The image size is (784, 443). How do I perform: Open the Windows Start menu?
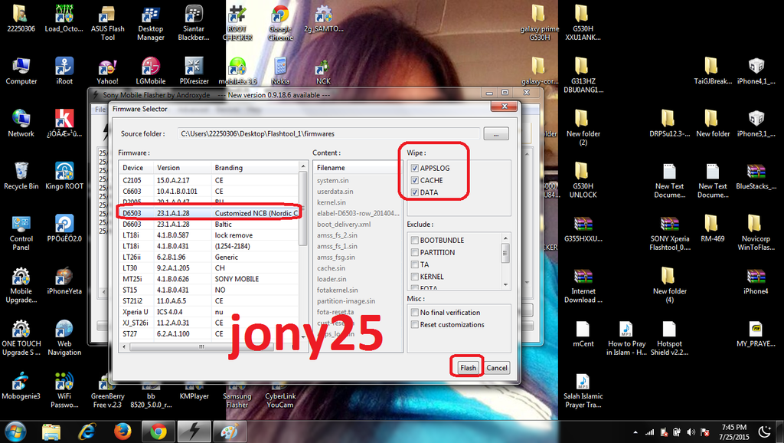point(16,430)
